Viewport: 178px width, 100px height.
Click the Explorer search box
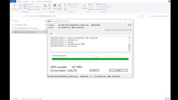158,16
